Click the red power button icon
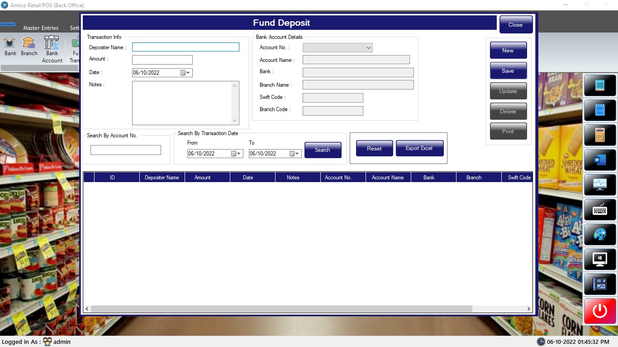Screen dimensions: 618x347 (x=599, y=311)
